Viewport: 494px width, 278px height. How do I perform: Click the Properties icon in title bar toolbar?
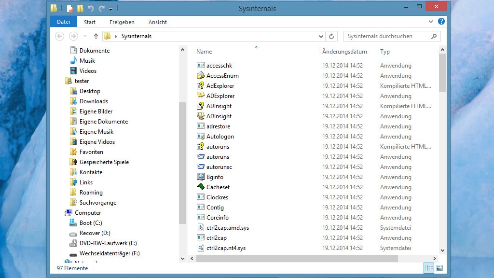pyautogui.click(x=69, y=9)
